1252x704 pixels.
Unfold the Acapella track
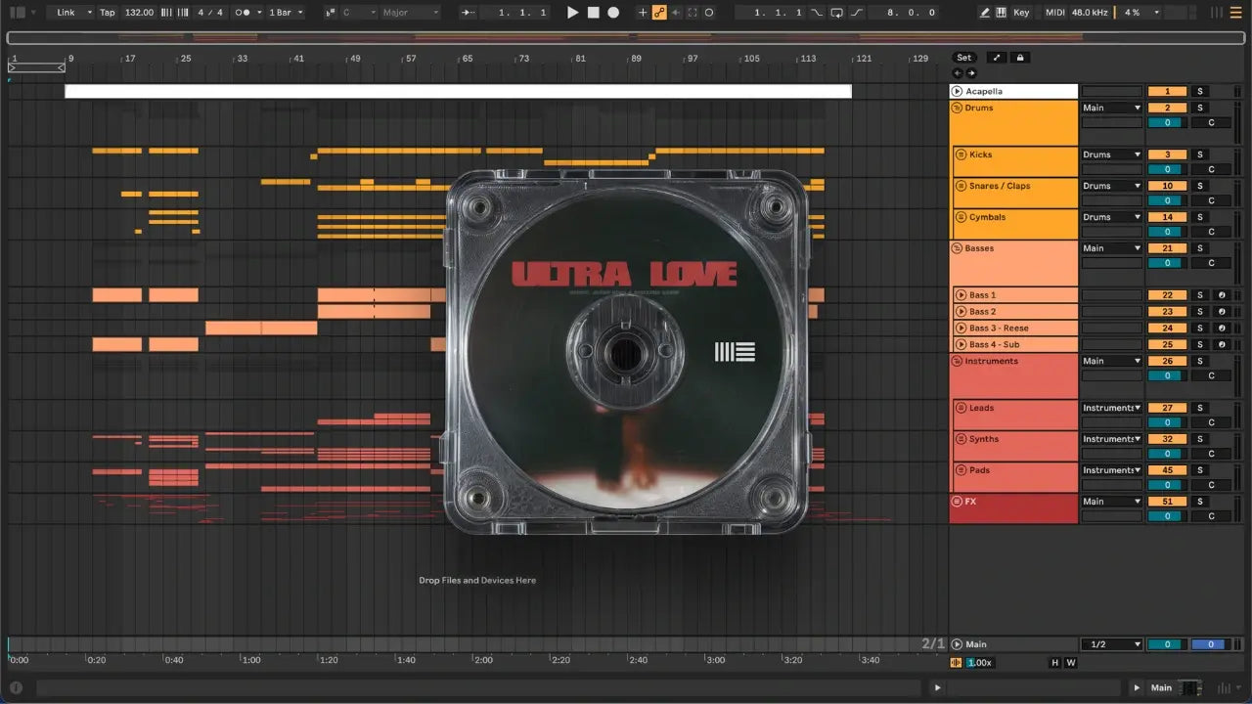click(x=957, y=92)
